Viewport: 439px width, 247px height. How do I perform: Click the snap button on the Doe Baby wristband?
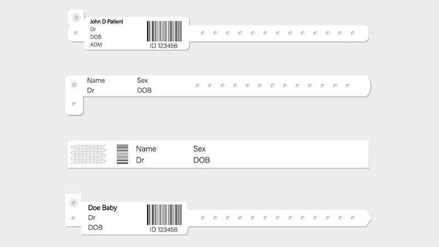(74, 203)
